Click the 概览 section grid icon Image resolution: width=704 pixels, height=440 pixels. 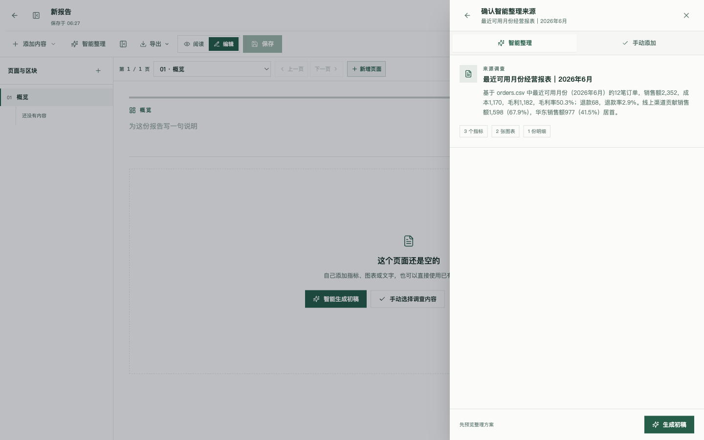132,110
